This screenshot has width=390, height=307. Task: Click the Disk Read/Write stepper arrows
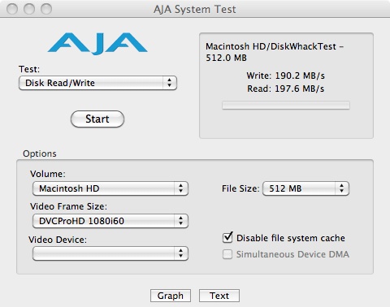170,83
